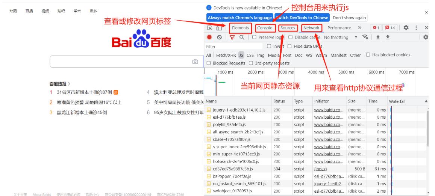
Task: Toggle the red filter funnel icon
Action: coord(232,37)
